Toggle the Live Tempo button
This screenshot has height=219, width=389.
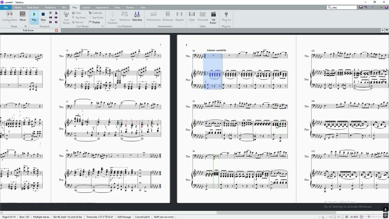click(66, 17)
